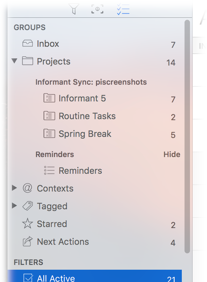Click the Informant 5 project list icon
207x282 pixels.
tap(49, 98)
